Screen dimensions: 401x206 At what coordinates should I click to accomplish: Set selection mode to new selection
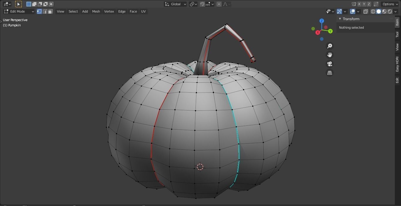click(x=29, y=4)
